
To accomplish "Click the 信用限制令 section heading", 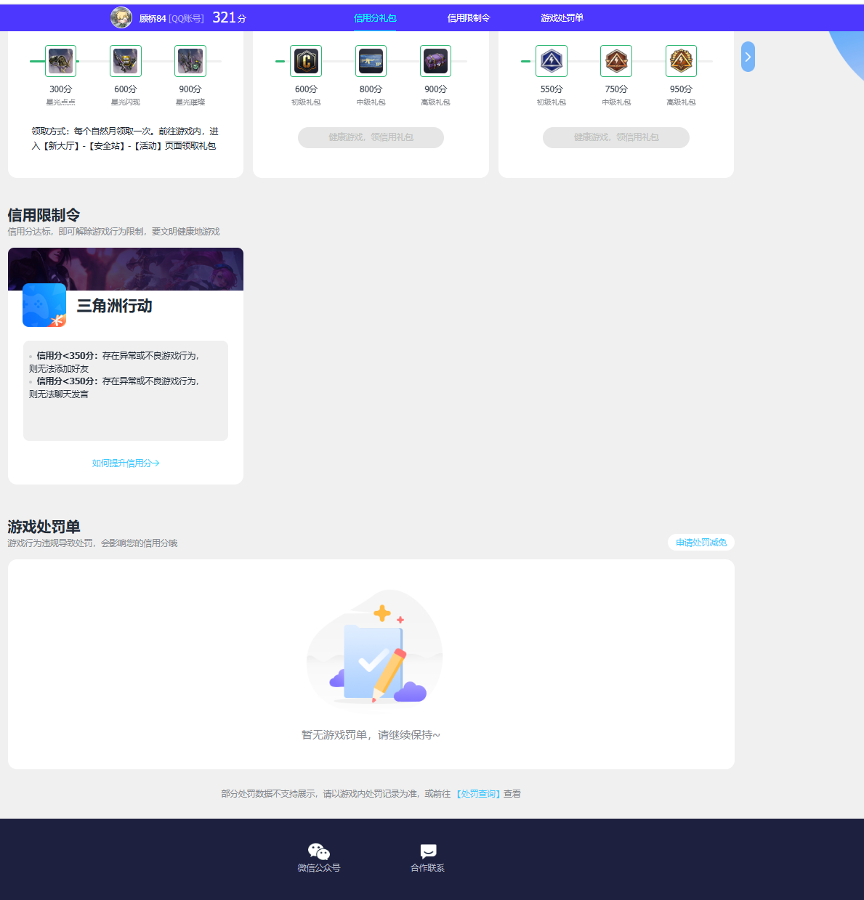I will tap(44, 215).
